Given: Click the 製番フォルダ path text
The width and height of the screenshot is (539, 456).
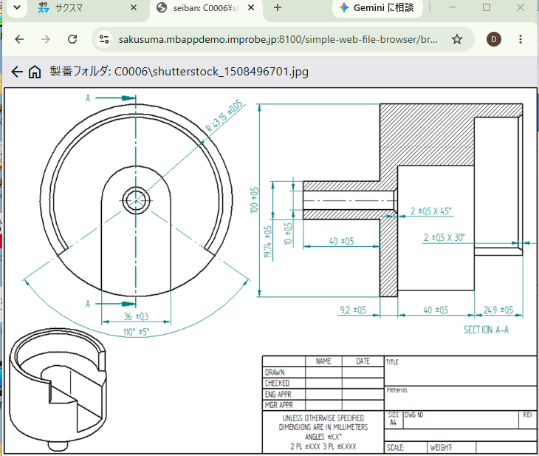Looking at the screenshot, I should (179, 71).
